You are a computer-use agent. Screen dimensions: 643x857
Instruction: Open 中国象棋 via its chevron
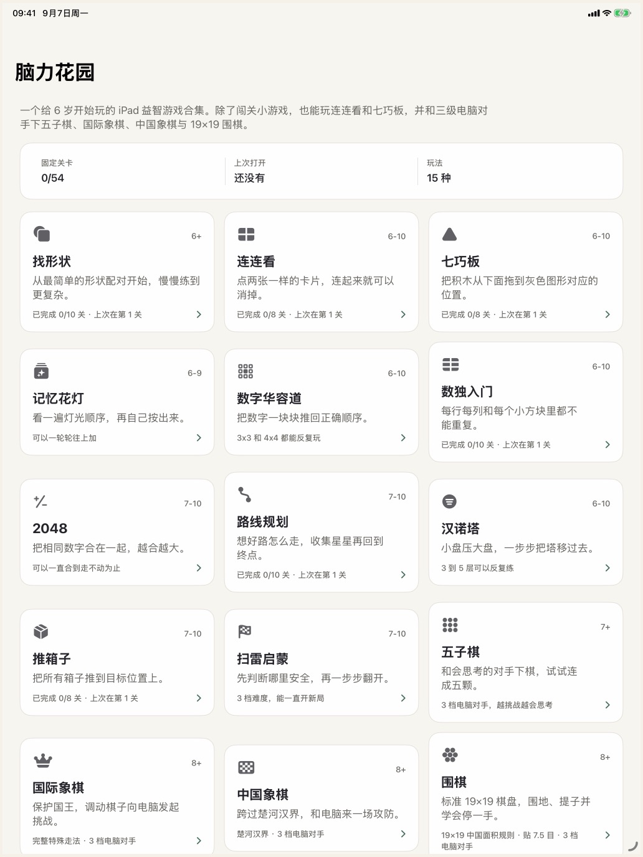pyautogui.click(x=403, y=834)
